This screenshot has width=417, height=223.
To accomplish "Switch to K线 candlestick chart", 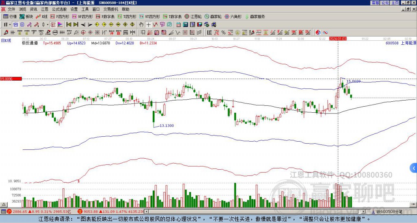I will (x=42, y=16).
